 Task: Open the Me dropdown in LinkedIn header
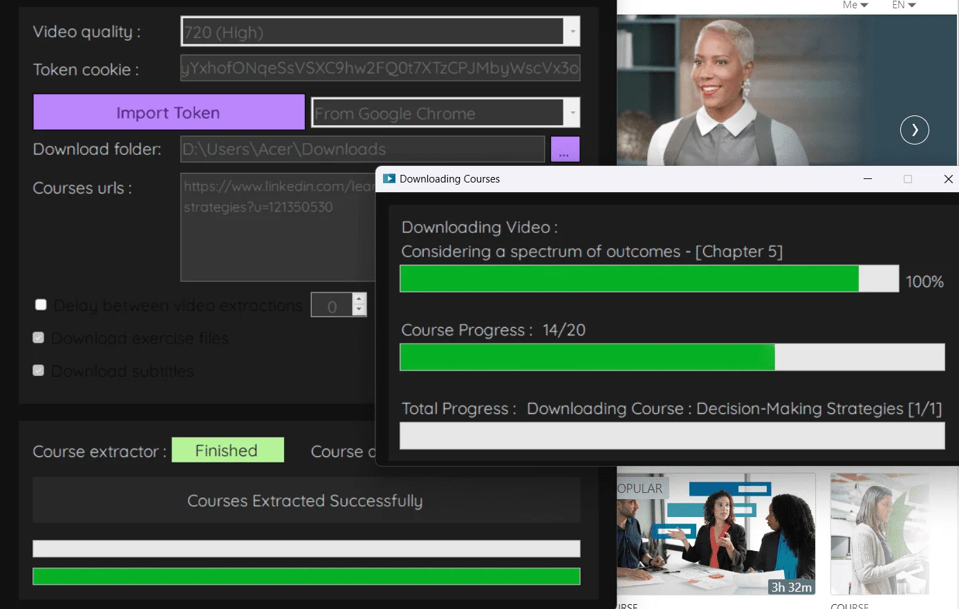click(855, 6)
